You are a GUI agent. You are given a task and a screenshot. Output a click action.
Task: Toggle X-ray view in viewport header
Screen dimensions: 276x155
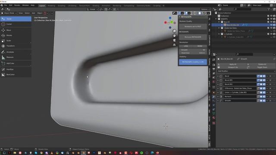pos(193,13)
